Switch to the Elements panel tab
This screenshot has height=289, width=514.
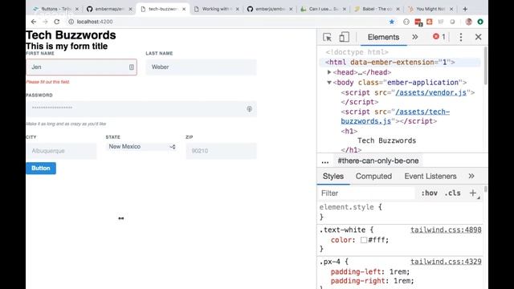click(x=383, y=37)
